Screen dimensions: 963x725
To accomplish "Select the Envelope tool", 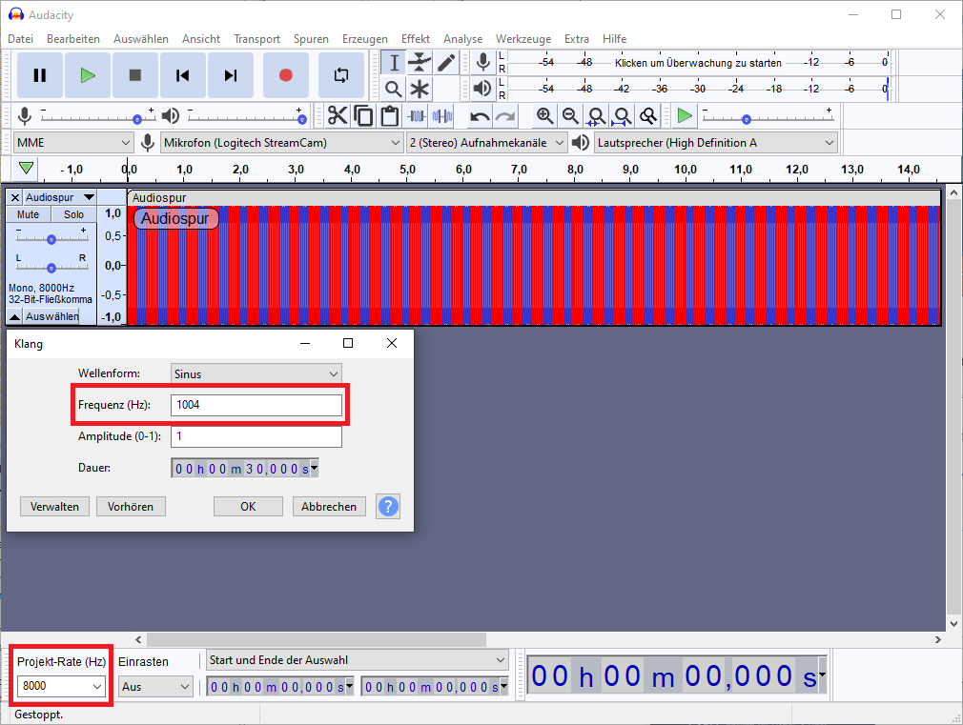I will (420, 63).
